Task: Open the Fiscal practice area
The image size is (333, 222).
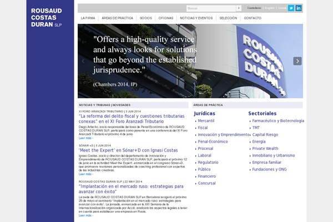Action: (203, 128)
